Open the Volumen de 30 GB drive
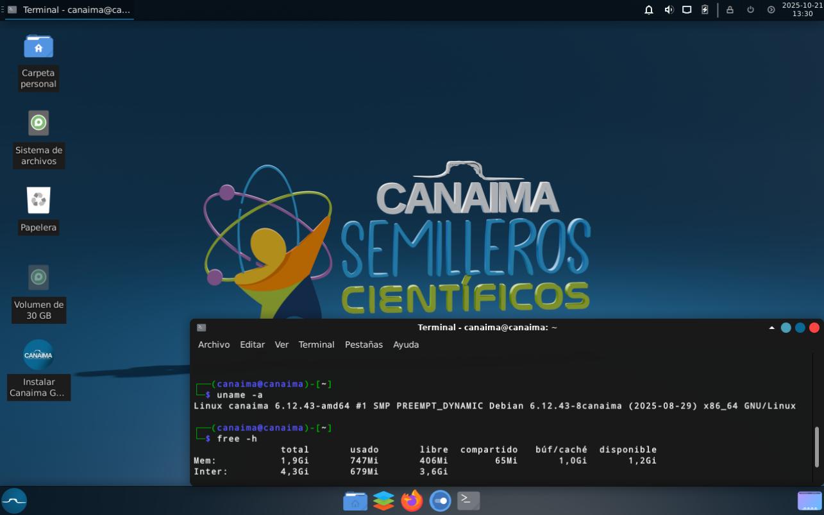 38,278
